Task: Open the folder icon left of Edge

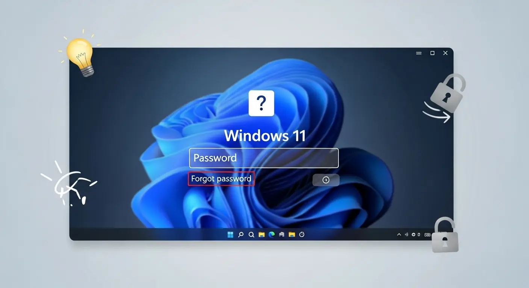Action: click(261, 235)
